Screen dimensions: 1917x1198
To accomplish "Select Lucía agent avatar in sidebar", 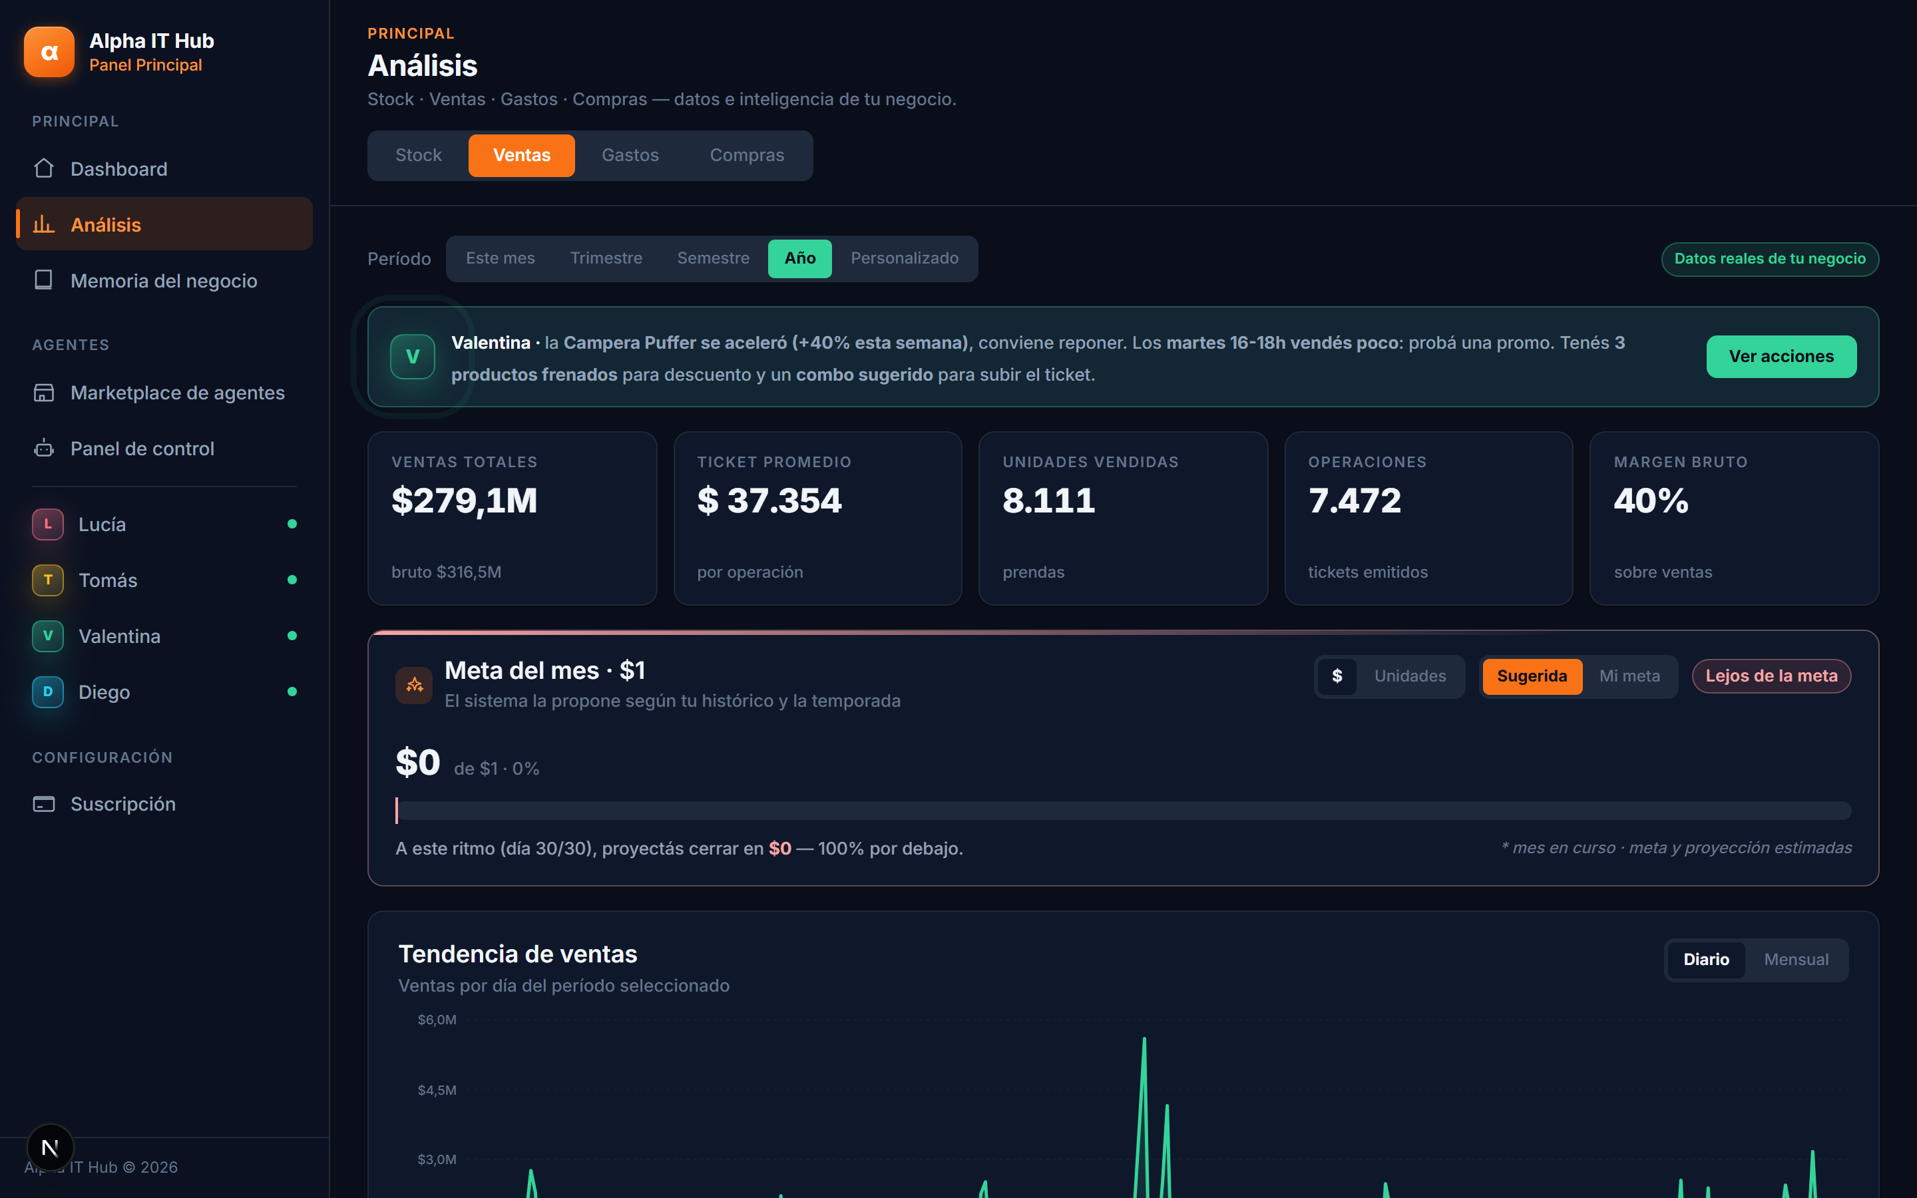I will (x=47, y=524).
